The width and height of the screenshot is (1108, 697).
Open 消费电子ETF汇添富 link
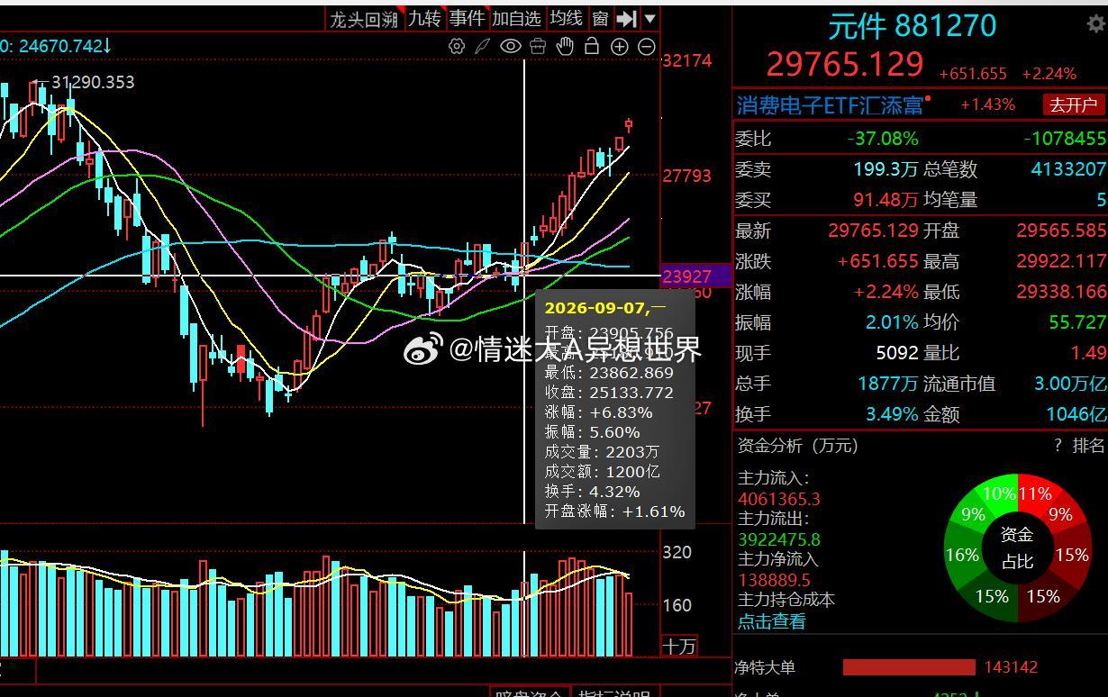(x=831, y=105)
